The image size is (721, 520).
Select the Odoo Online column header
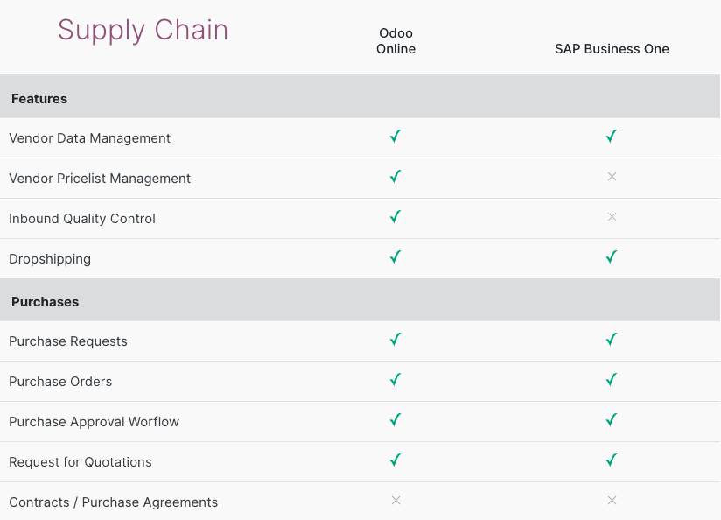395,41
